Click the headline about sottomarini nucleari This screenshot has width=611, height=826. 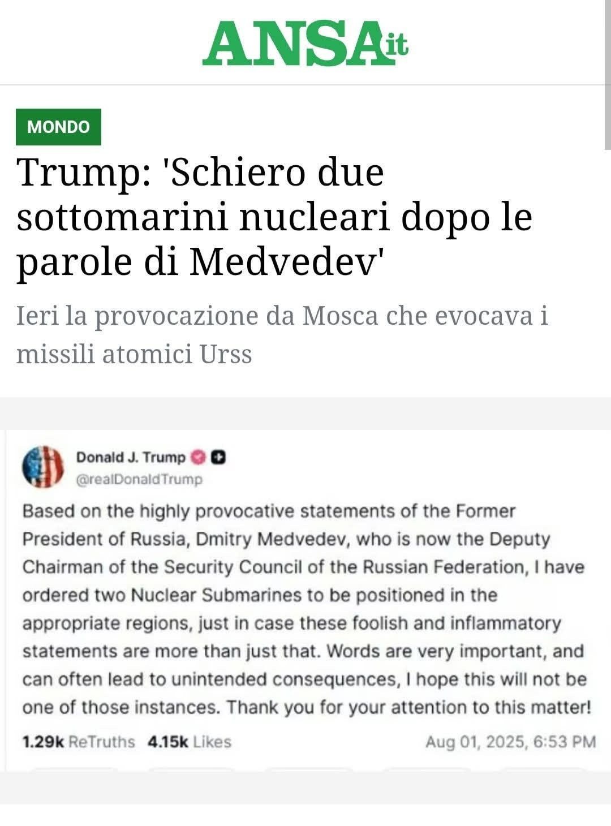(x=274, y=217)
